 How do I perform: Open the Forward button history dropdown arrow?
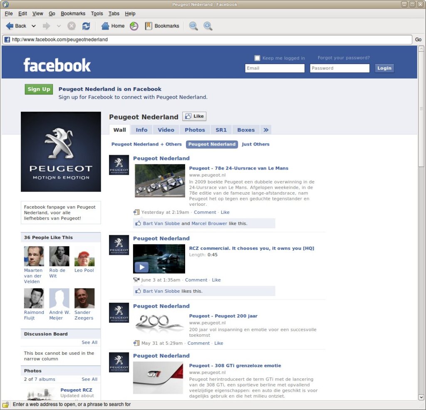coord(59,26)
